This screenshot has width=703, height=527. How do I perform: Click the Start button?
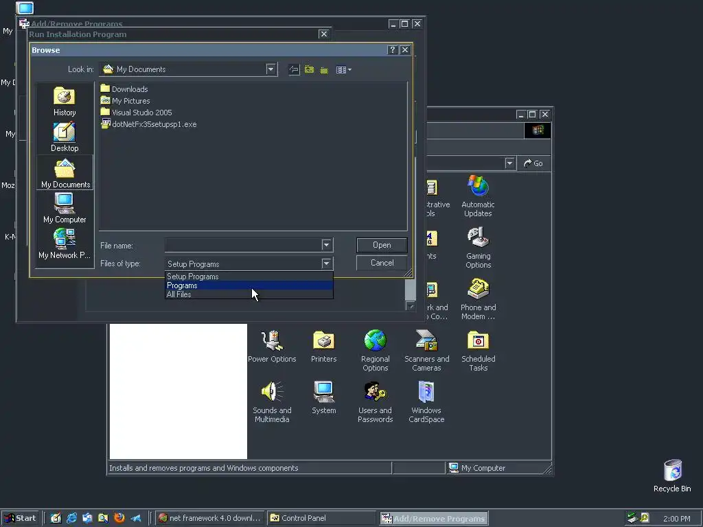pyautogui.click(x=20, y=518)
